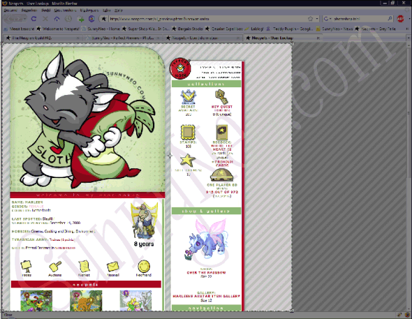Screen dimensions: 412x319
Task: Click the bookmark star in the address bar
Action: tap(310, 19)
